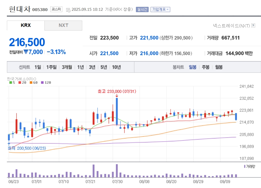Screen dimensions: 261x188
Task: Open the 넥스트레이드(NXT) link
Action: (x=231, y=26)
